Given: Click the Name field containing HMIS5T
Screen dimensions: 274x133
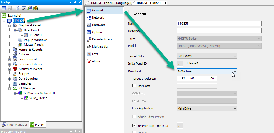Looking at the screenshot, I should pyautogui.click(x=219, y=23).
